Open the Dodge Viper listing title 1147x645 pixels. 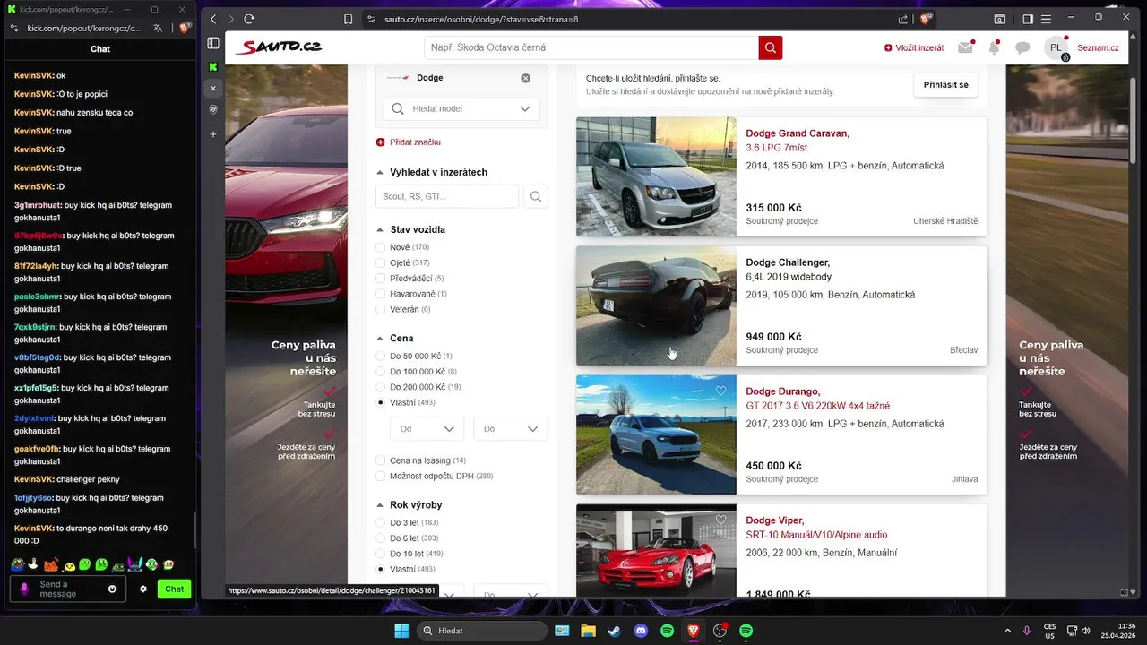click(775, 520)
